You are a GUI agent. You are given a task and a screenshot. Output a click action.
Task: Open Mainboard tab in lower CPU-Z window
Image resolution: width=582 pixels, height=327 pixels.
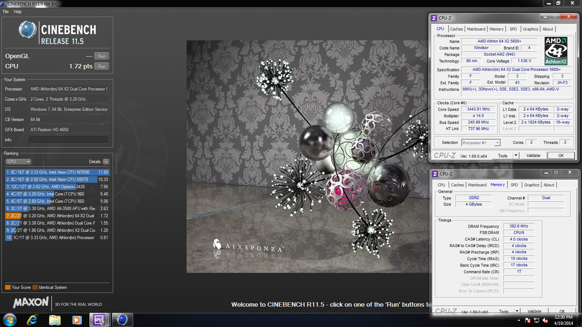[477, 185]
